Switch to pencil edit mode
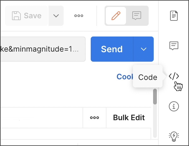The height and width of the screenshot is (146, 189). pyautogui.click(x=116, y=16)
